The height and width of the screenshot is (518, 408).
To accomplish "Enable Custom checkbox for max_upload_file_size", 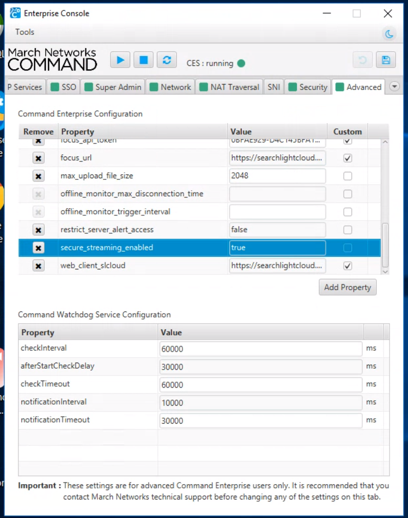I will point(348,176).
